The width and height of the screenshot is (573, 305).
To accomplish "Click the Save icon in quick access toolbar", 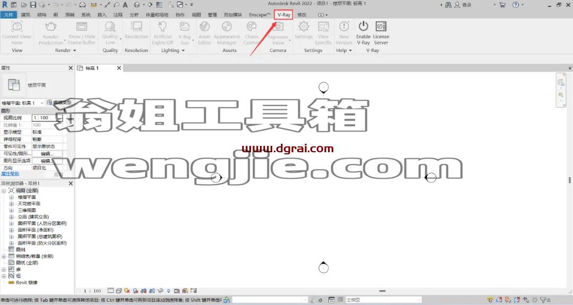I will (x=33, y=5).
